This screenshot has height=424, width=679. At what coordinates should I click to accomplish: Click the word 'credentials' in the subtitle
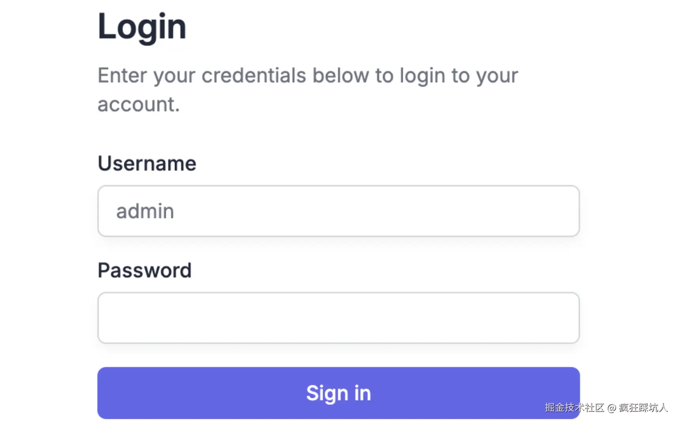coord(254,75)
